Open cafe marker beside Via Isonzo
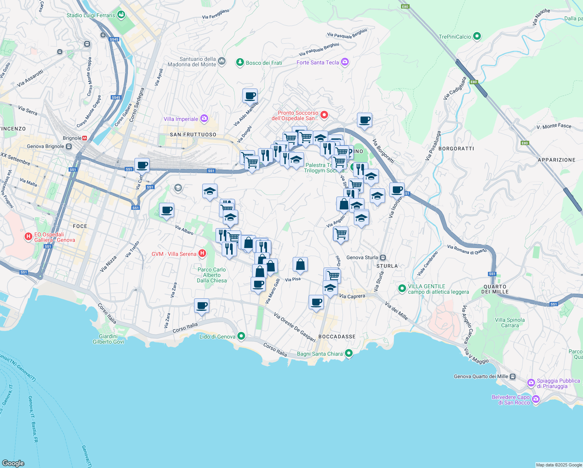The image size is (583, 468). (x=397, y=191)
